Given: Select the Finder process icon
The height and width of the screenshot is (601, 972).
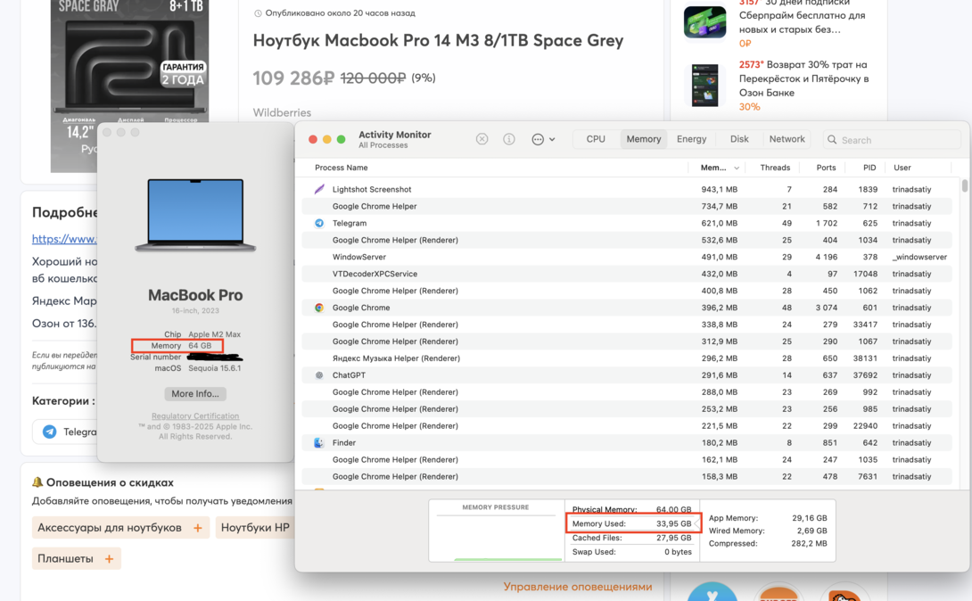Looking at the screenshot, I should (319, 442).
